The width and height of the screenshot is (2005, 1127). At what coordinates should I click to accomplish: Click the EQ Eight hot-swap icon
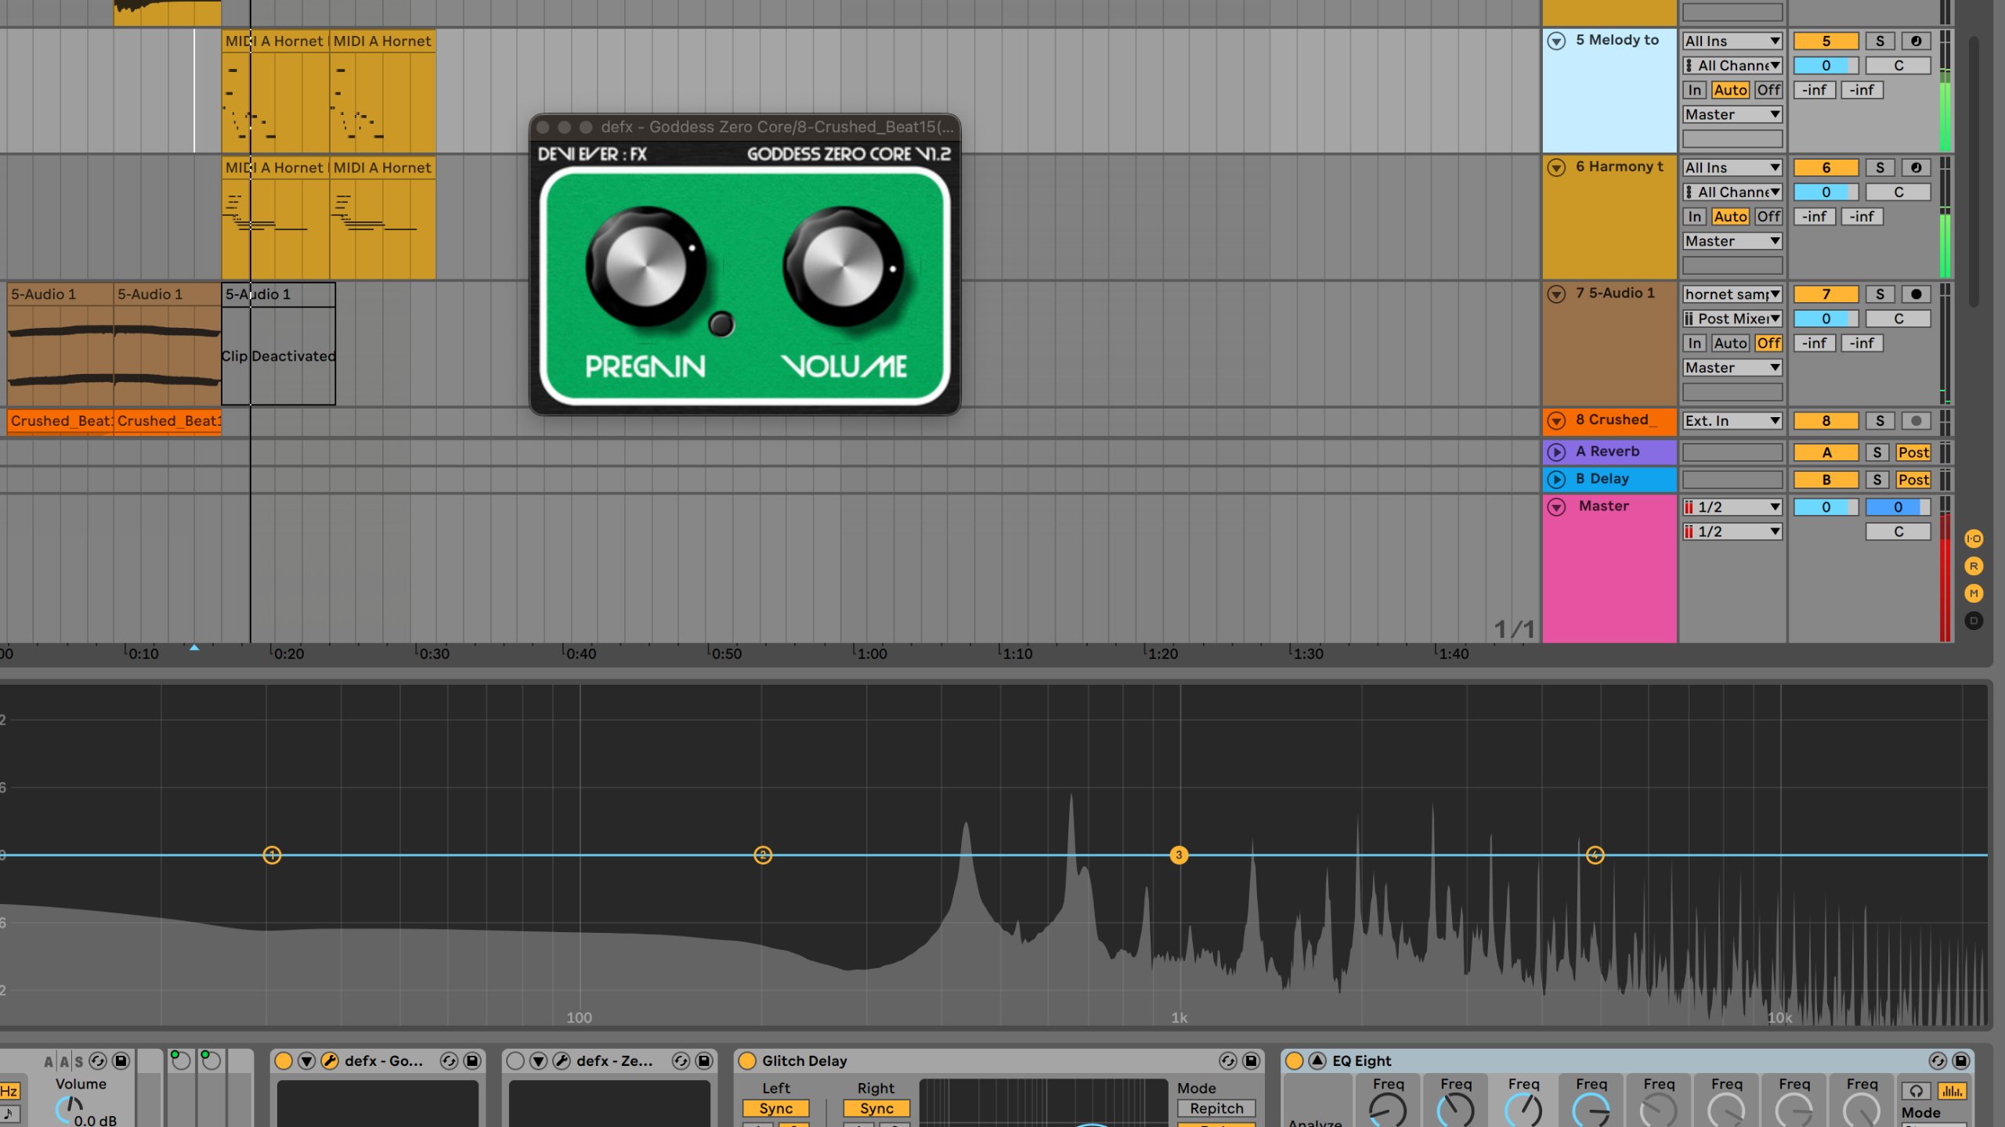[x=1937, y=1060]
